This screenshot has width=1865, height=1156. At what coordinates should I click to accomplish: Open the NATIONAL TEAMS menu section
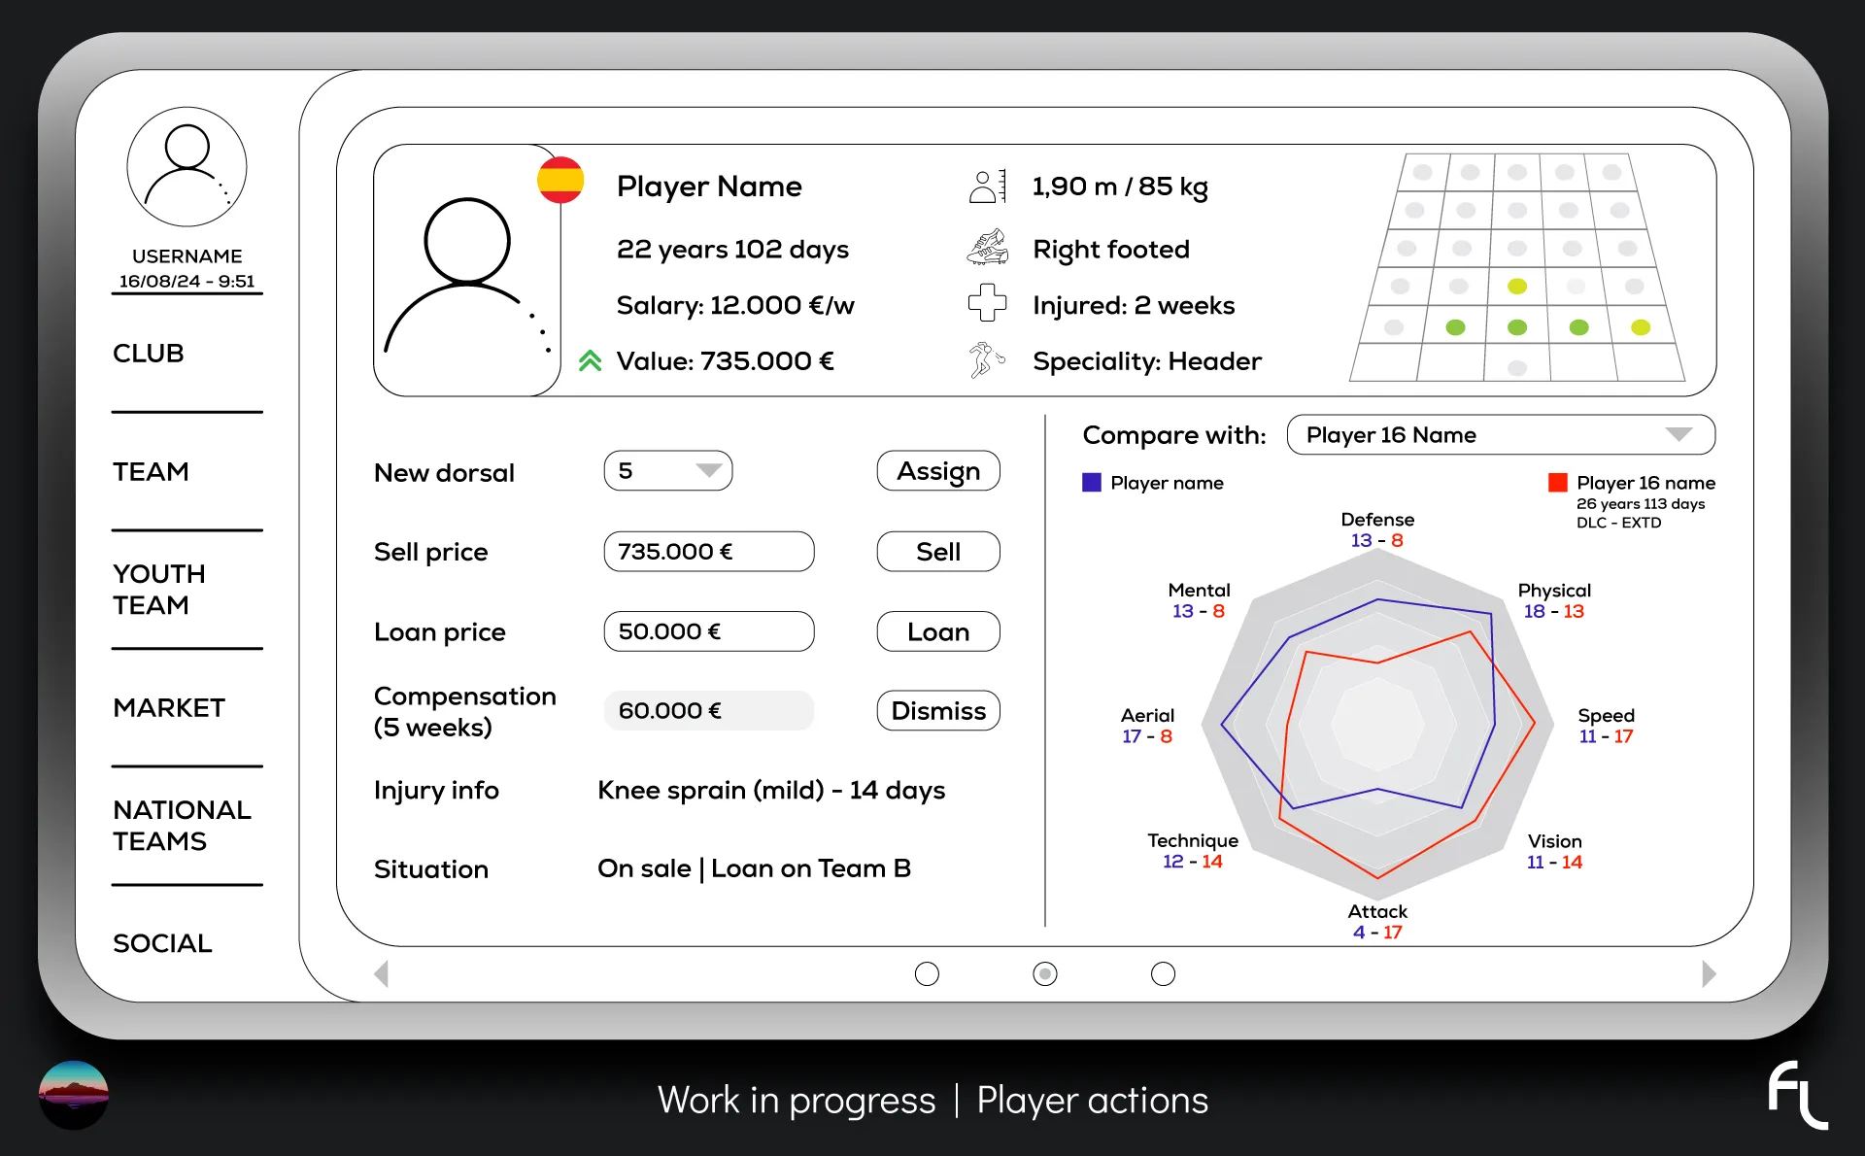(182, 826)
